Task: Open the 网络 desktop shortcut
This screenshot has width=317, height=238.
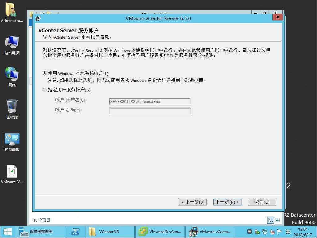Action: (12, 74)
